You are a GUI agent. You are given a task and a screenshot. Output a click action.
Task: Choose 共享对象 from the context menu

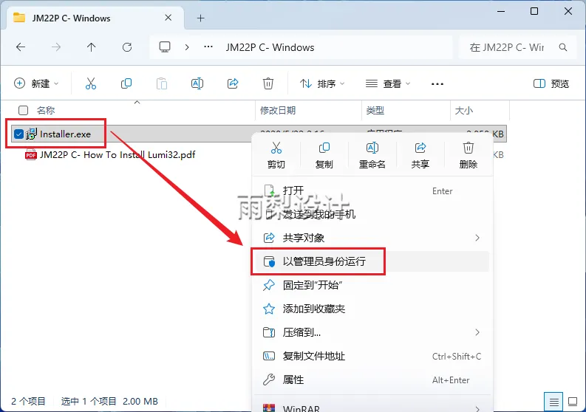pos(371,238)
